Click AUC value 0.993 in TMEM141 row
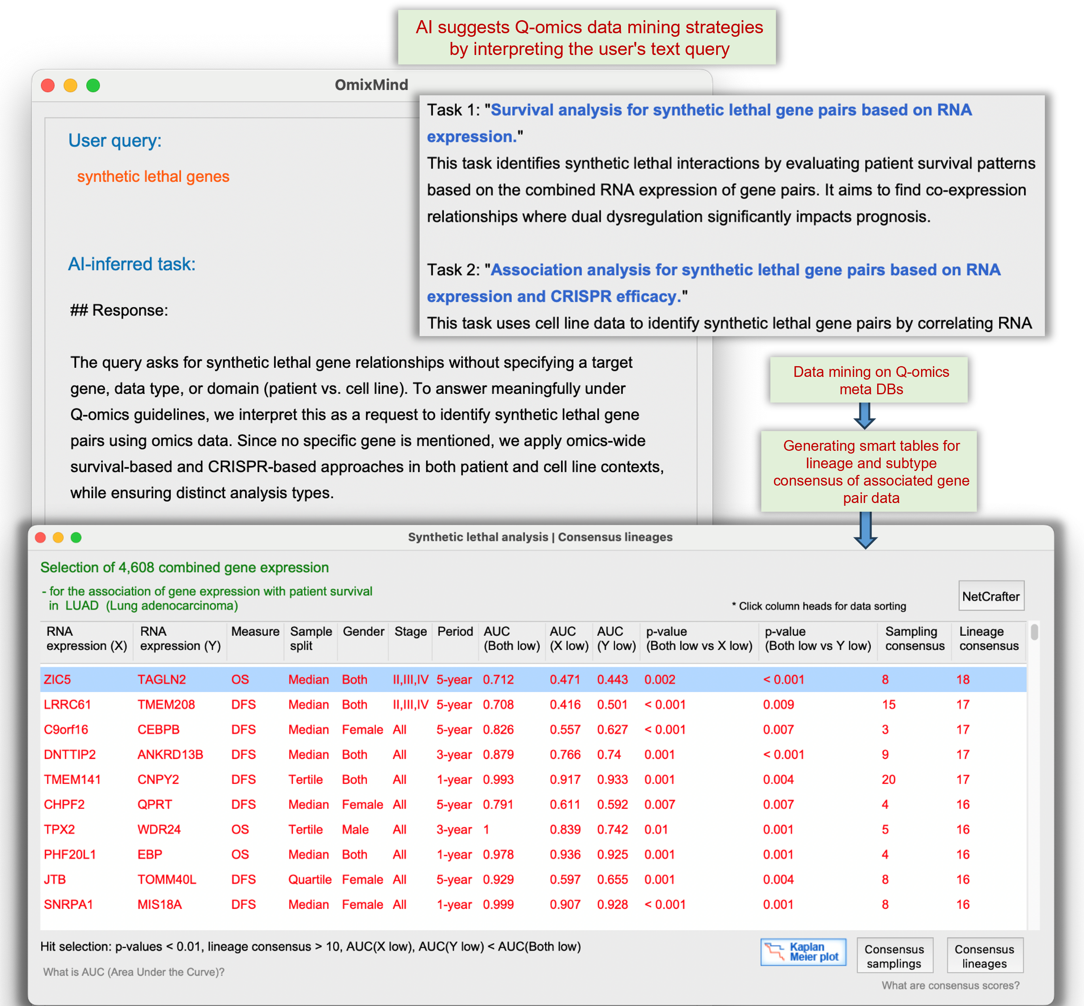Viewport: 1084px width, 1006px height. click(498, 779)
